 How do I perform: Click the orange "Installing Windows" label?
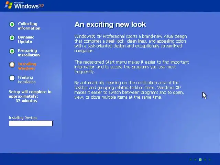pos(27,66)
